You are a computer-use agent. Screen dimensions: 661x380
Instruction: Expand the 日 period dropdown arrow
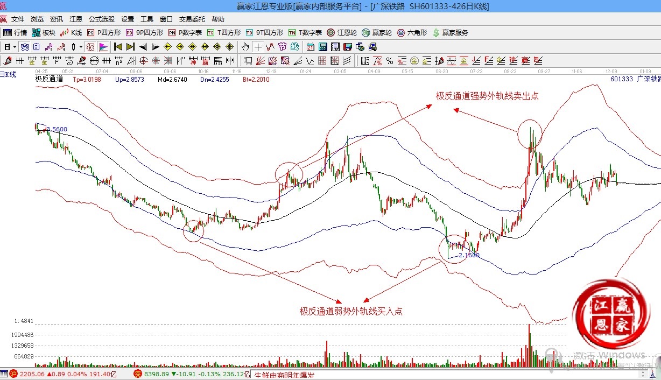pyautogui.click(x=15, y=47)
